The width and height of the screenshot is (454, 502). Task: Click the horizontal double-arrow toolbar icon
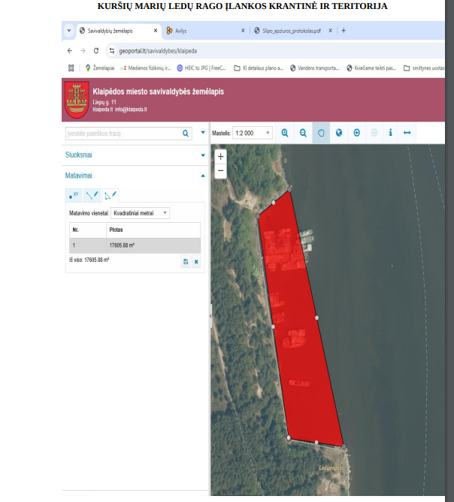(407, 133)
